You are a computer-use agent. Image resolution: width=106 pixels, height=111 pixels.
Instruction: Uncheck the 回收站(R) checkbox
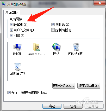pyautogui.click(x=53, y=25)
